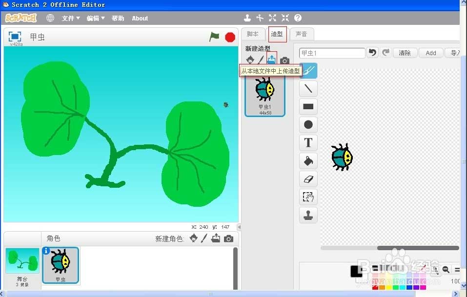467x297 pixels.
Task: Open the 编辑 menu
Action: tap(95, 18)
